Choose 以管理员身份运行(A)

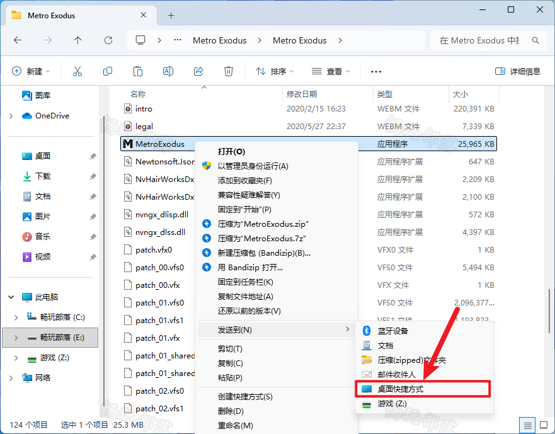coord(277,166)
